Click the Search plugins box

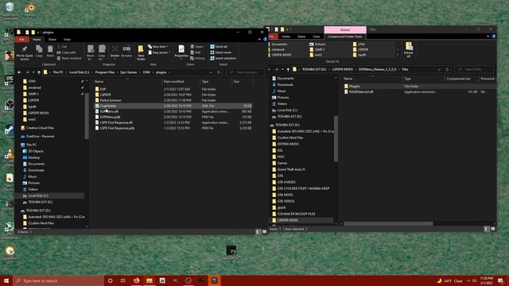[x=246, y=72]
